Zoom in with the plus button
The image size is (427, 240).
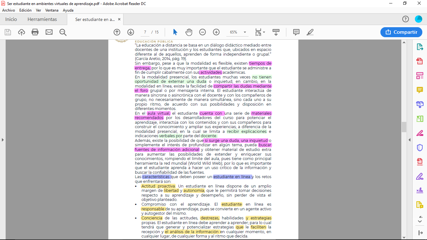(x=216, y=32)
